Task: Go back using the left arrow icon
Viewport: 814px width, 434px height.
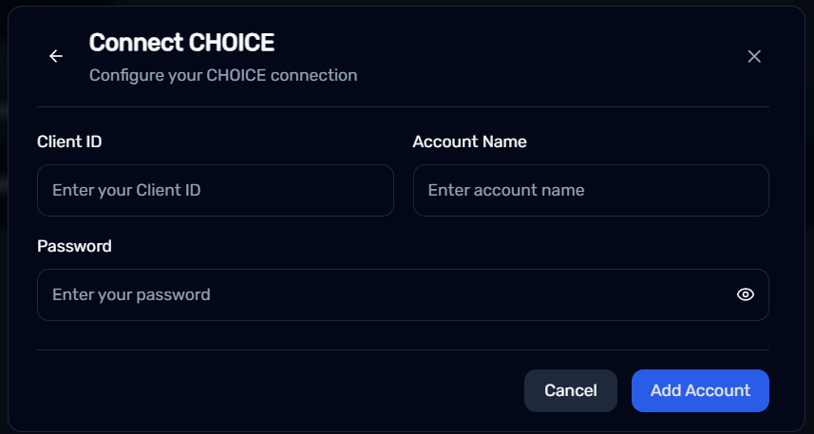Action: 55,56
